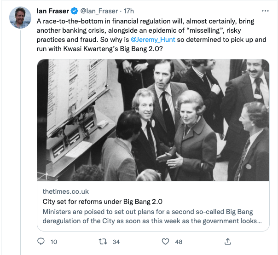Click the share tweet icon
The width and height of the screenshot is (278, 255).
click(x=227, y=241)
